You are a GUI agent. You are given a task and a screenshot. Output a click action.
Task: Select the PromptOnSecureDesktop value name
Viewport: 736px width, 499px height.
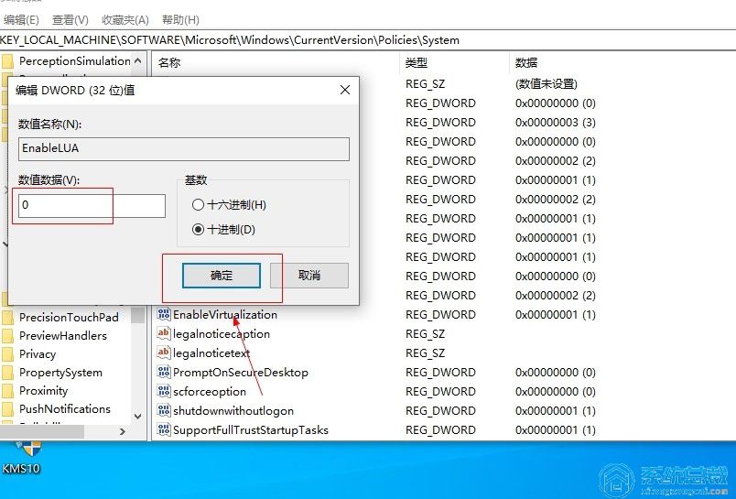click(x=241, y=373)
